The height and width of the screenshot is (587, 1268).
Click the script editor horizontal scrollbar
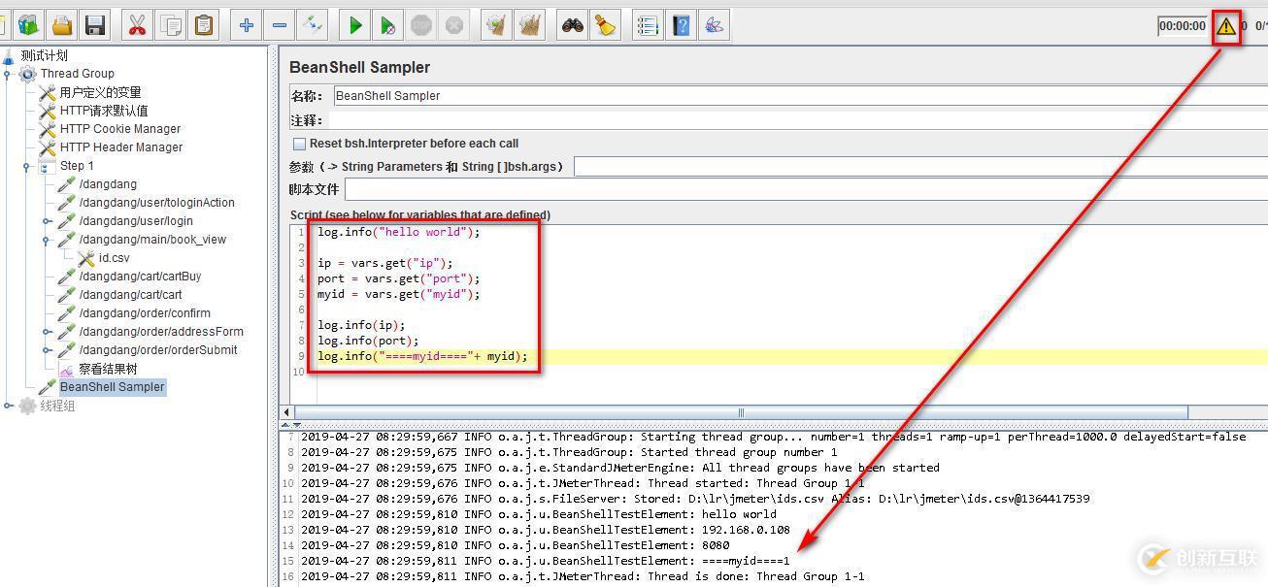[x=741, y=412]
